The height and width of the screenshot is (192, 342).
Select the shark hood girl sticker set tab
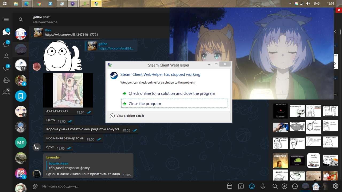point(316,186)
